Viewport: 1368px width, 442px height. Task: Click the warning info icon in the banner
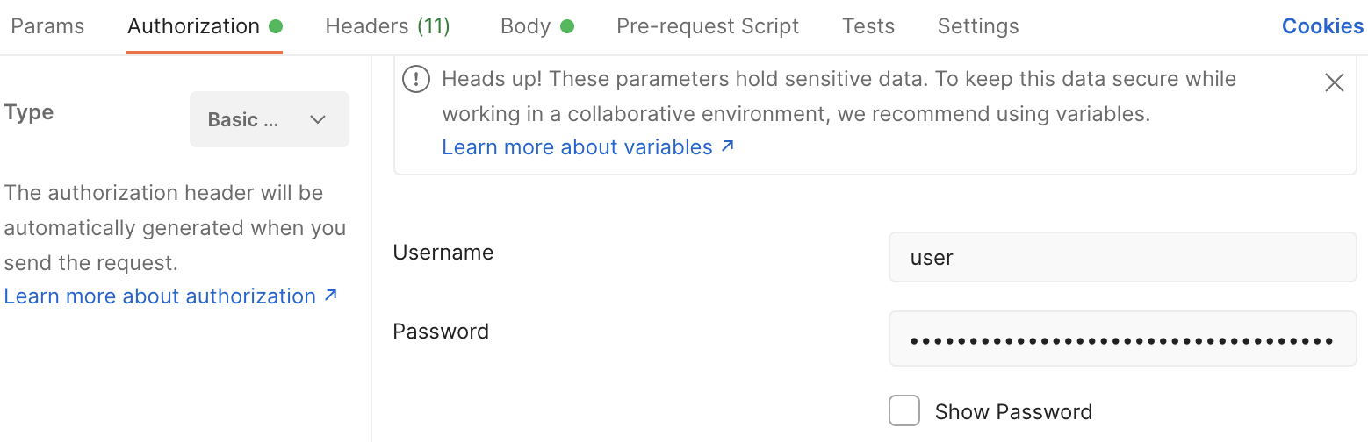point(416,80)
